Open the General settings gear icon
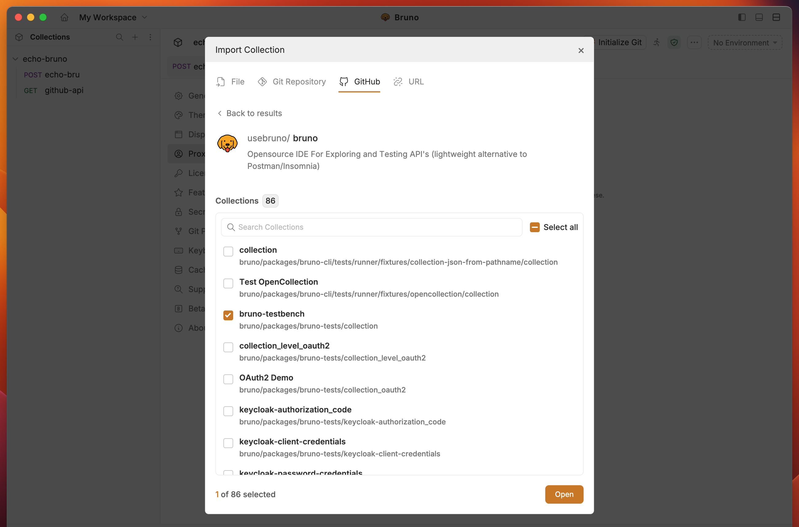Image resolution: width=799 pixels, height=527 pixels. point(179,96)
